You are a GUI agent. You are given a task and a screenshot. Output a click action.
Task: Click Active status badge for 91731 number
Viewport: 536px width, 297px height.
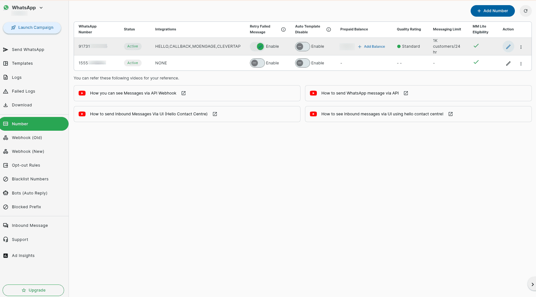tap(133, 46)
